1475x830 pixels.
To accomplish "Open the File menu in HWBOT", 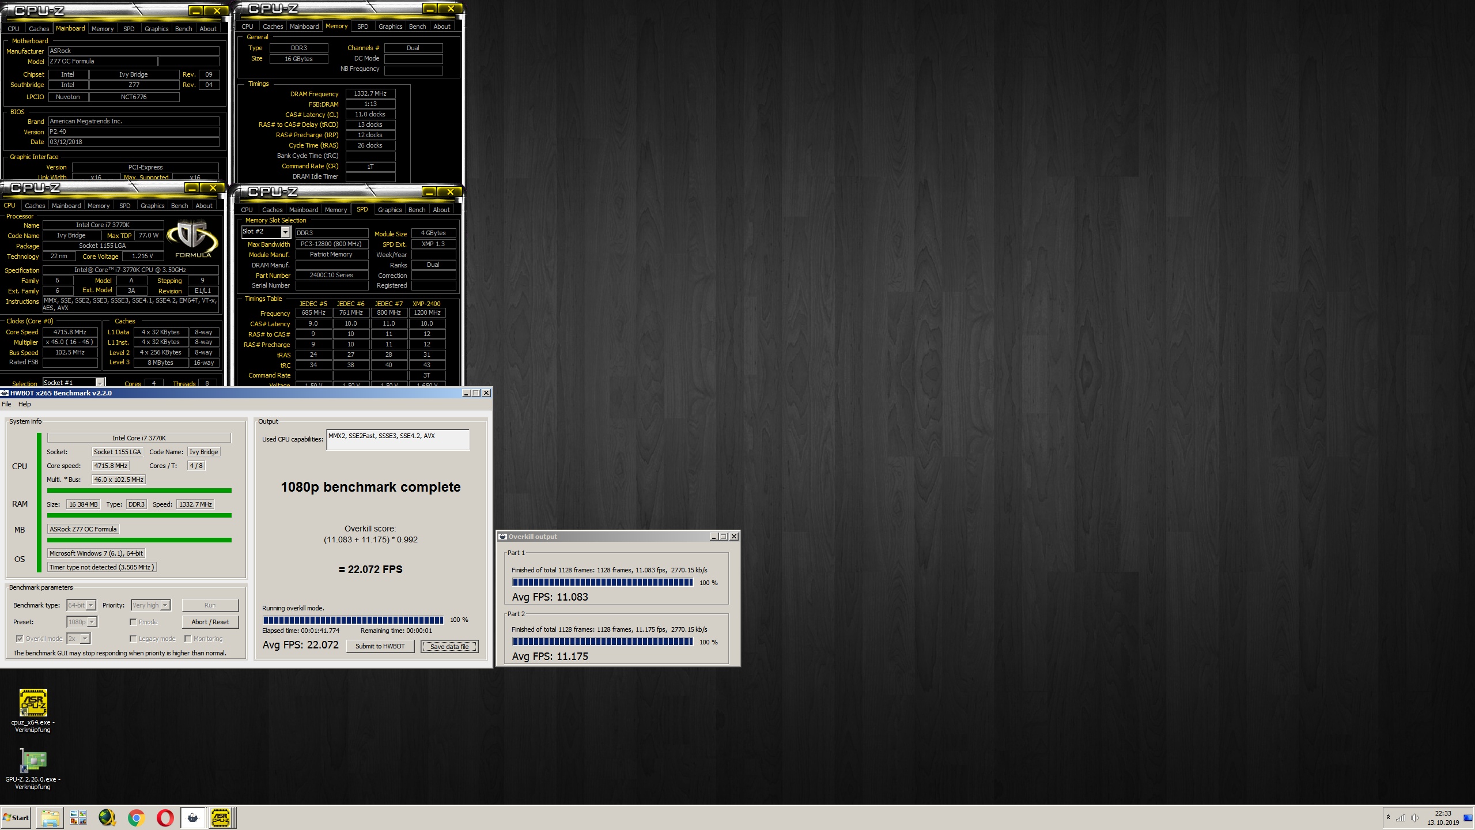I will coord(6,404).
